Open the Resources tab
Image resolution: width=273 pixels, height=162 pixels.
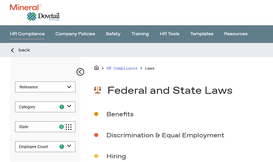(x=236, y=34)
